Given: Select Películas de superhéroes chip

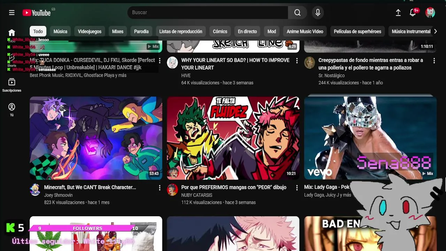Looking at the screenshot, I should pyautogui.click(x=357, y=31).
